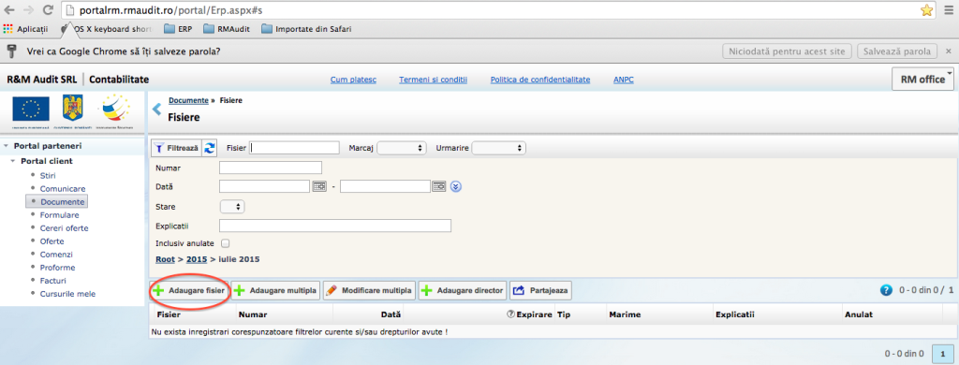
Task: Collapse the Portal client tree node
Action: (13, 161)
